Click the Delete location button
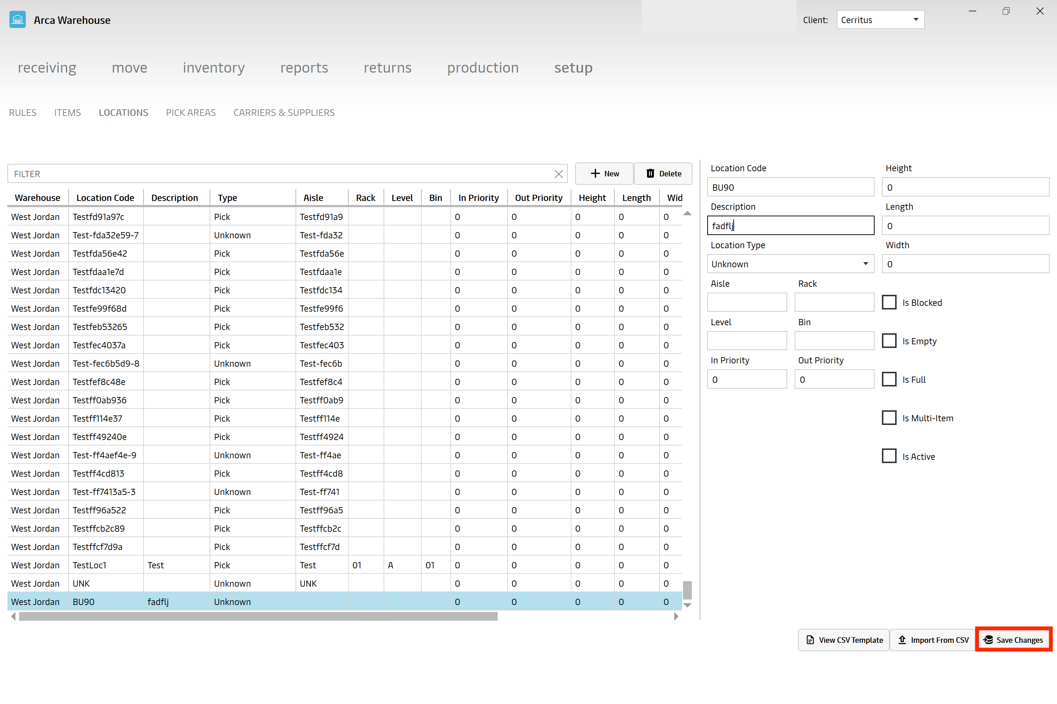 pyautogui.click(x=663, y=174)
